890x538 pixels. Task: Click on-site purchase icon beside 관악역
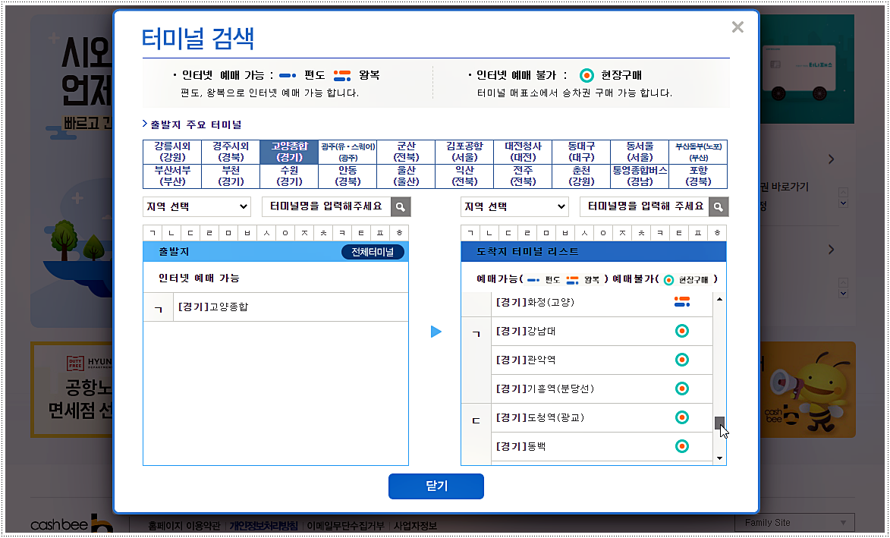coord(681,360)
